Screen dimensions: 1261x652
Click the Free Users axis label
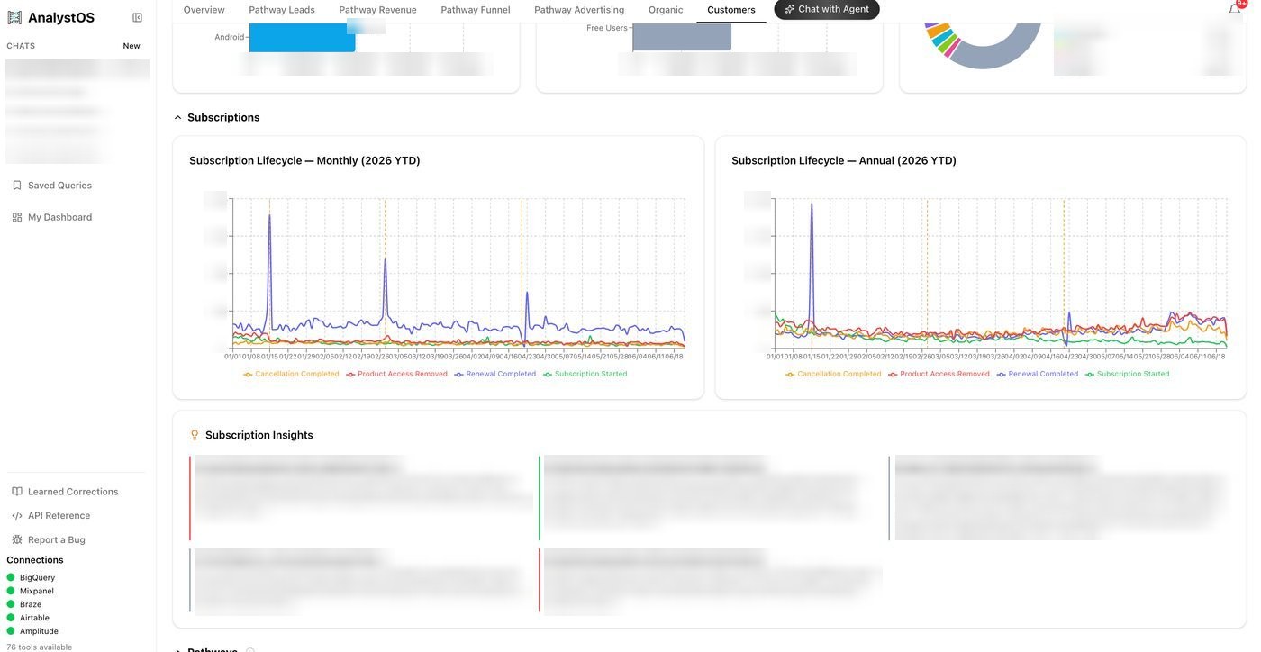607,28
